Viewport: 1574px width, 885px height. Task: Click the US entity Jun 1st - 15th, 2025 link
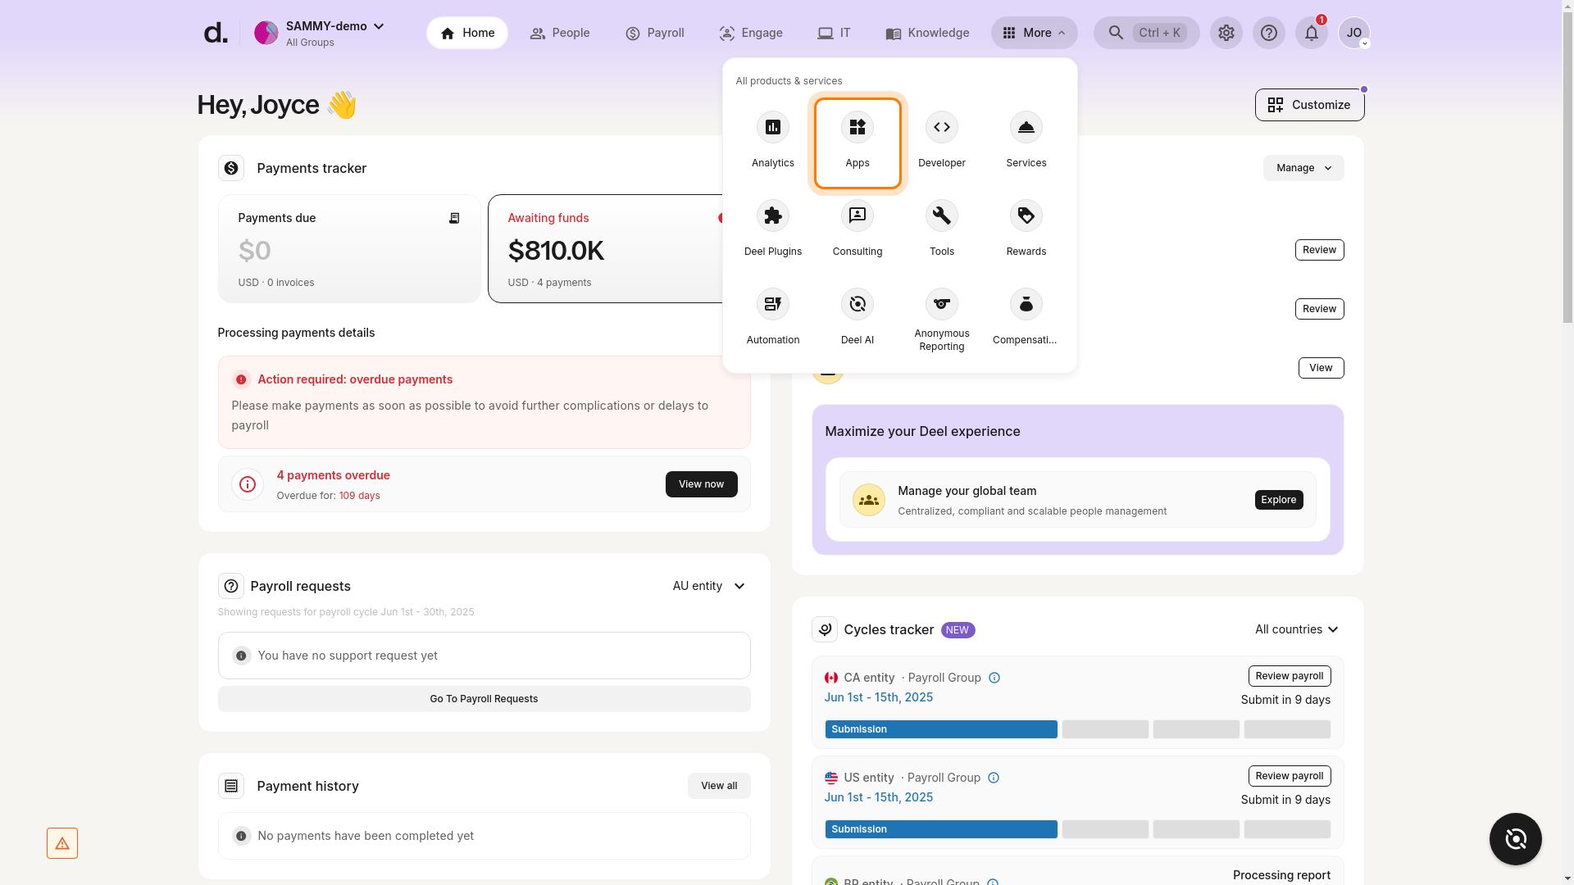[x=878, y=797]
